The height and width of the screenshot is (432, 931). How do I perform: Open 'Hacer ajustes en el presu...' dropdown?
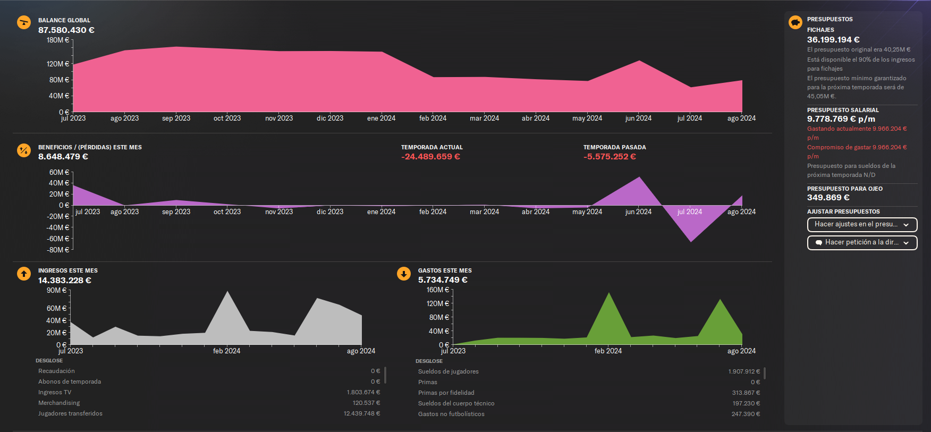coord(862,225)
